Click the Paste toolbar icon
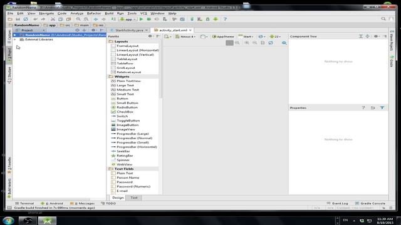This screenshot has height=225, width=401. [x=68, y=19]
